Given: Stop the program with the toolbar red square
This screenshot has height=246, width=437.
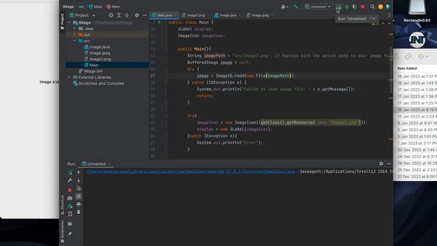Looking at the screenshot, I should point(363,7).
